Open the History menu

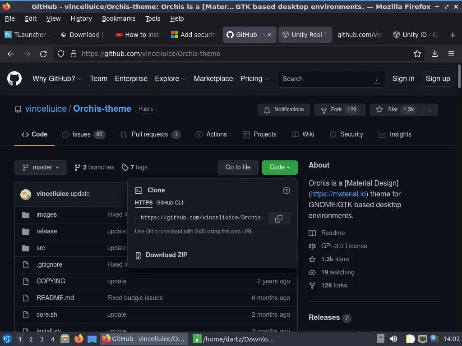(81, 18)
